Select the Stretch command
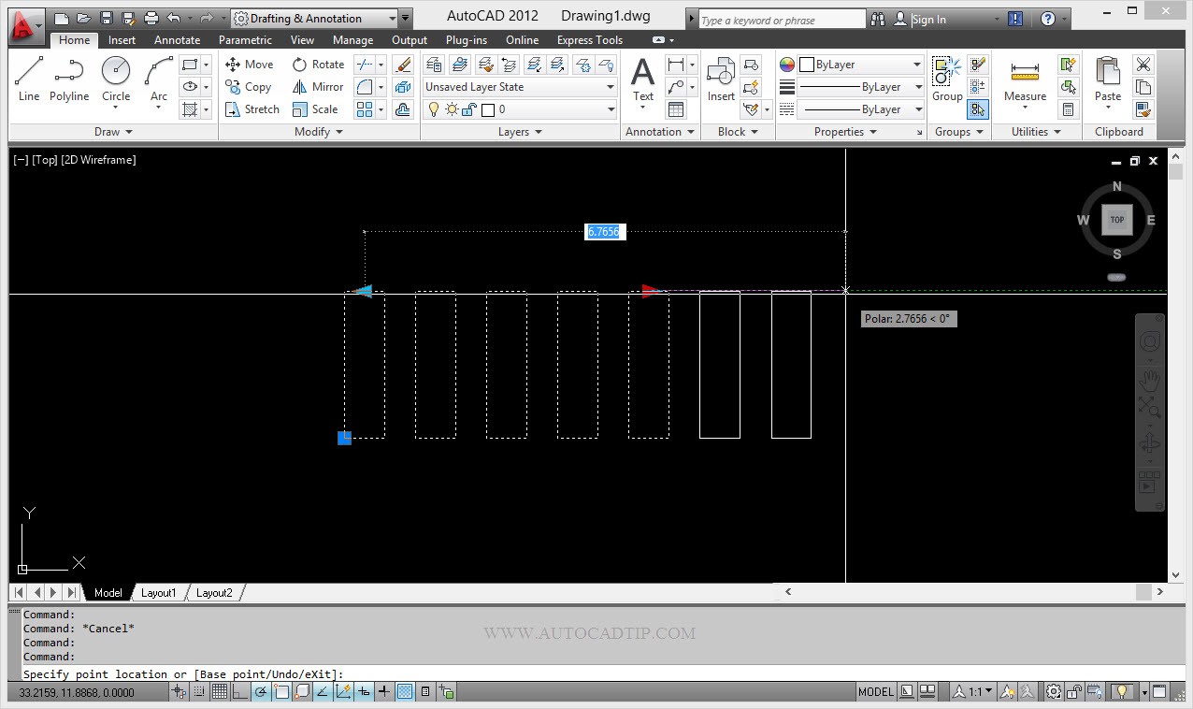Viewport: 1193px width, 709px height. (x=252, y=109)
